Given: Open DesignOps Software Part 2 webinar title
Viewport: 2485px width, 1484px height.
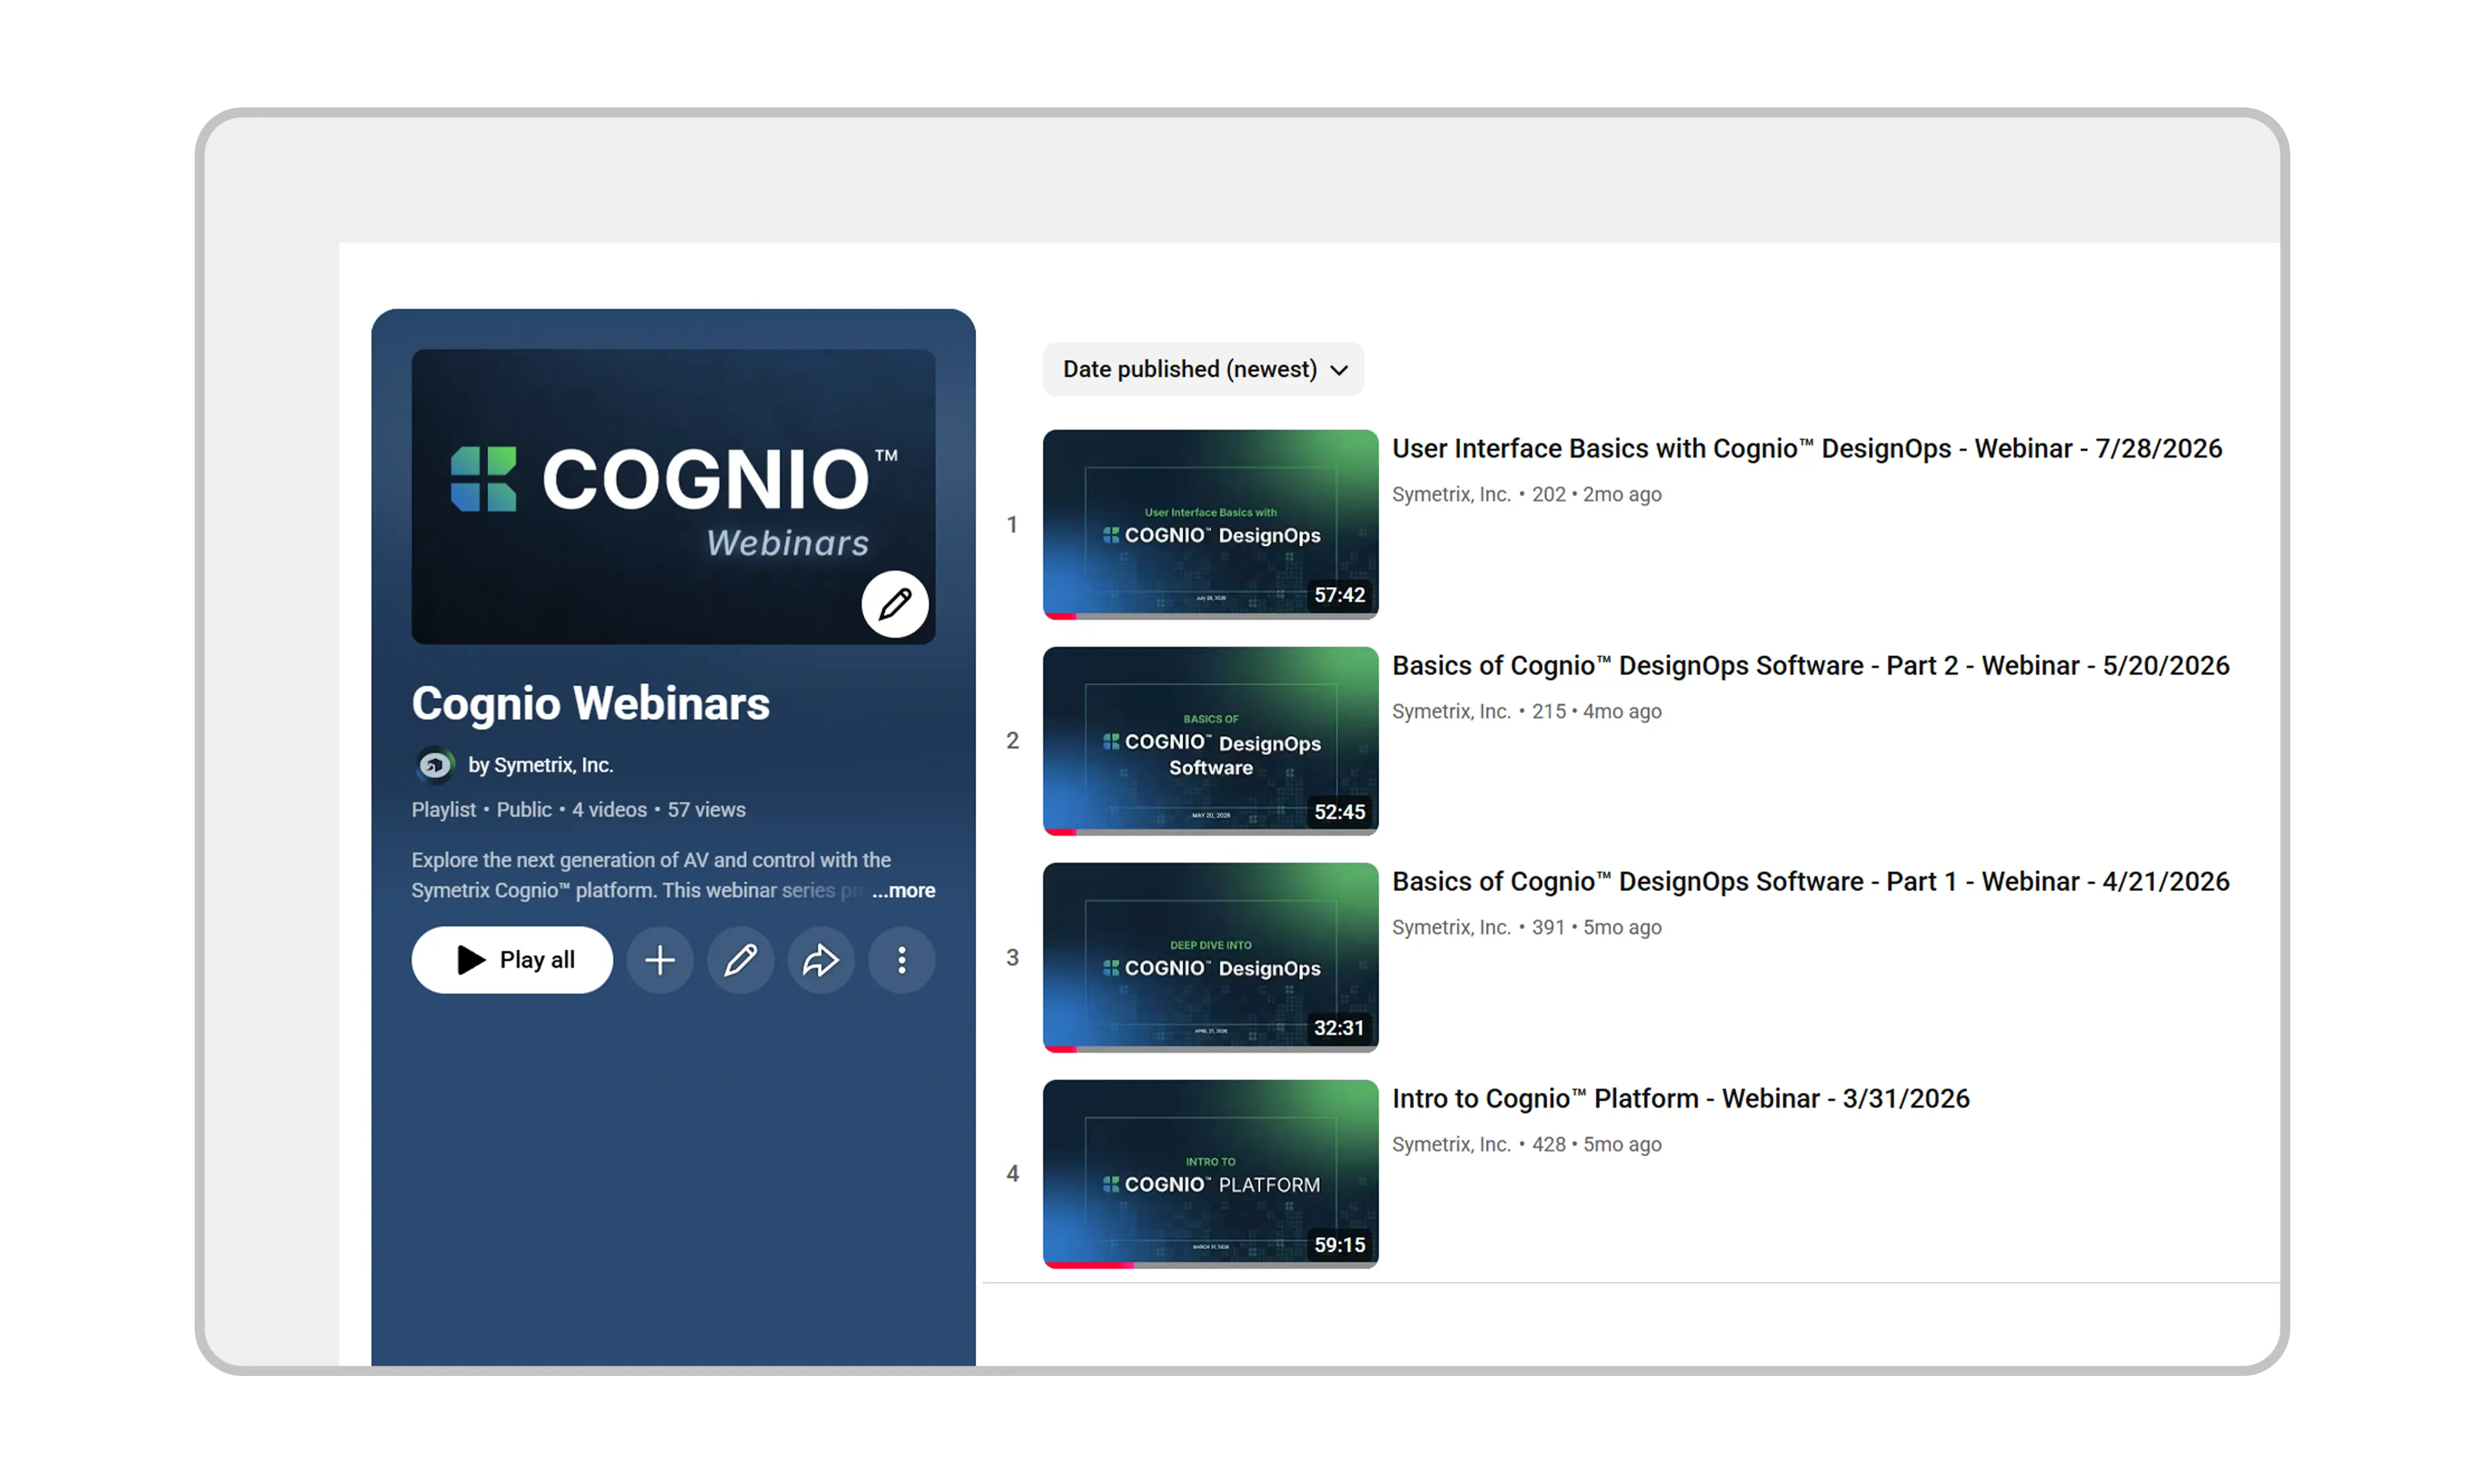Looking at the screenshot, I should tap(1811, 665).
